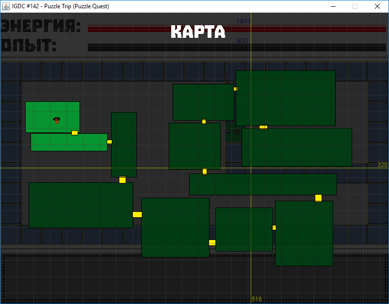Select the long horizontal dark green corridor room

263,184
